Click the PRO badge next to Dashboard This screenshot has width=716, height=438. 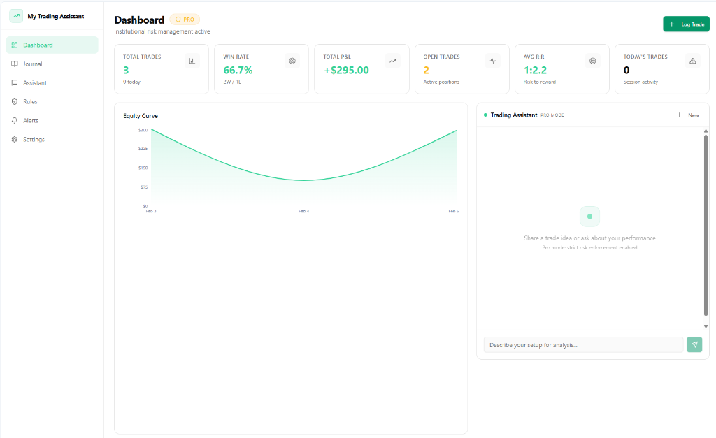pyautogui.click(x=185, y=20)
